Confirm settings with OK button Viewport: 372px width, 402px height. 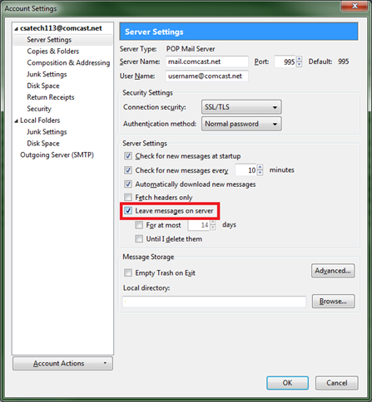tap(287, 383)
